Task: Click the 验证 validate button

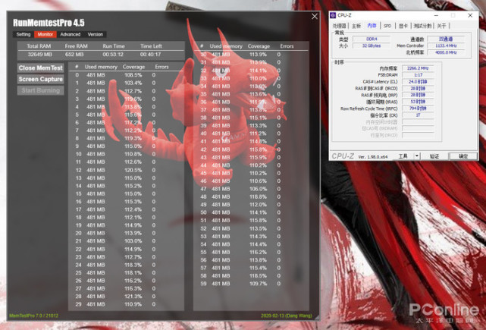Action: click(x=434, y=156)
